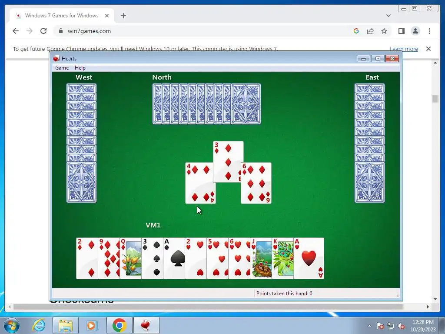Select the 6 of hearts card
This screenshot has height=334, width=445.
coord(239,258)
